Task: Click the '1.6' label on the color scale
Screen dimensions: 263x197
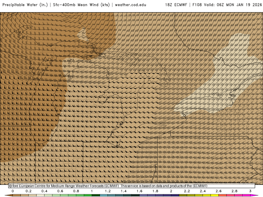Action: (139, 191)
